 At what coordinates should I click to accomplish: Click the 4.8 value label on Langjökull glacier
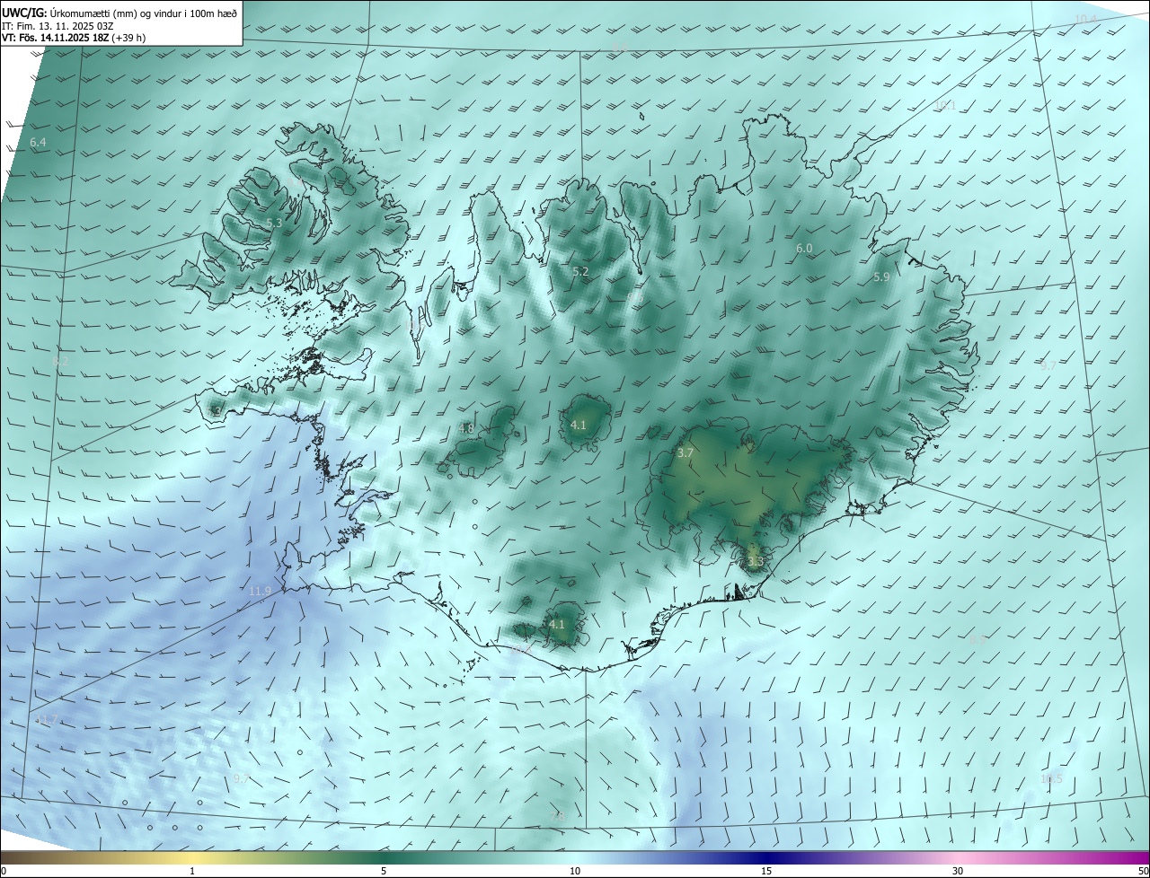466,429
